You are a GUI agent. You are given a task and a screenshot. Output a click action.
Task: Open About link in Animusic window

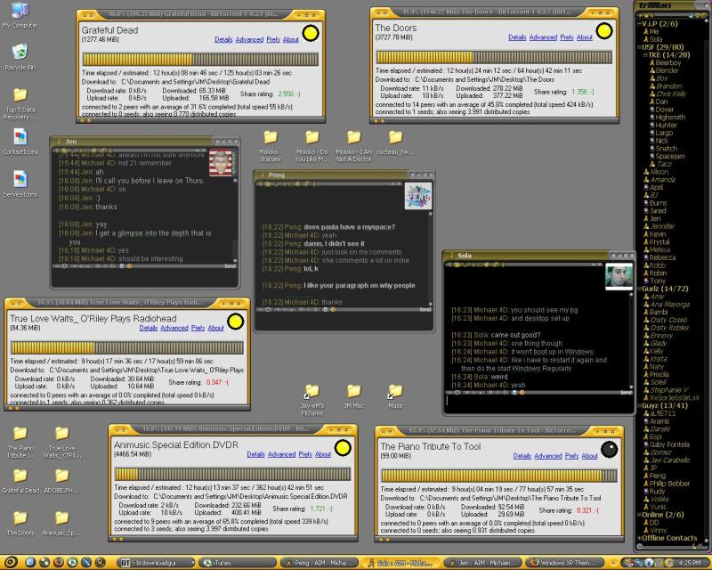[x=323, y=454]
